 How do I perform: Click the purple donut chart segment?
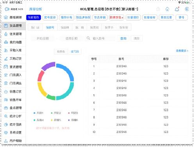pos(49,66)
